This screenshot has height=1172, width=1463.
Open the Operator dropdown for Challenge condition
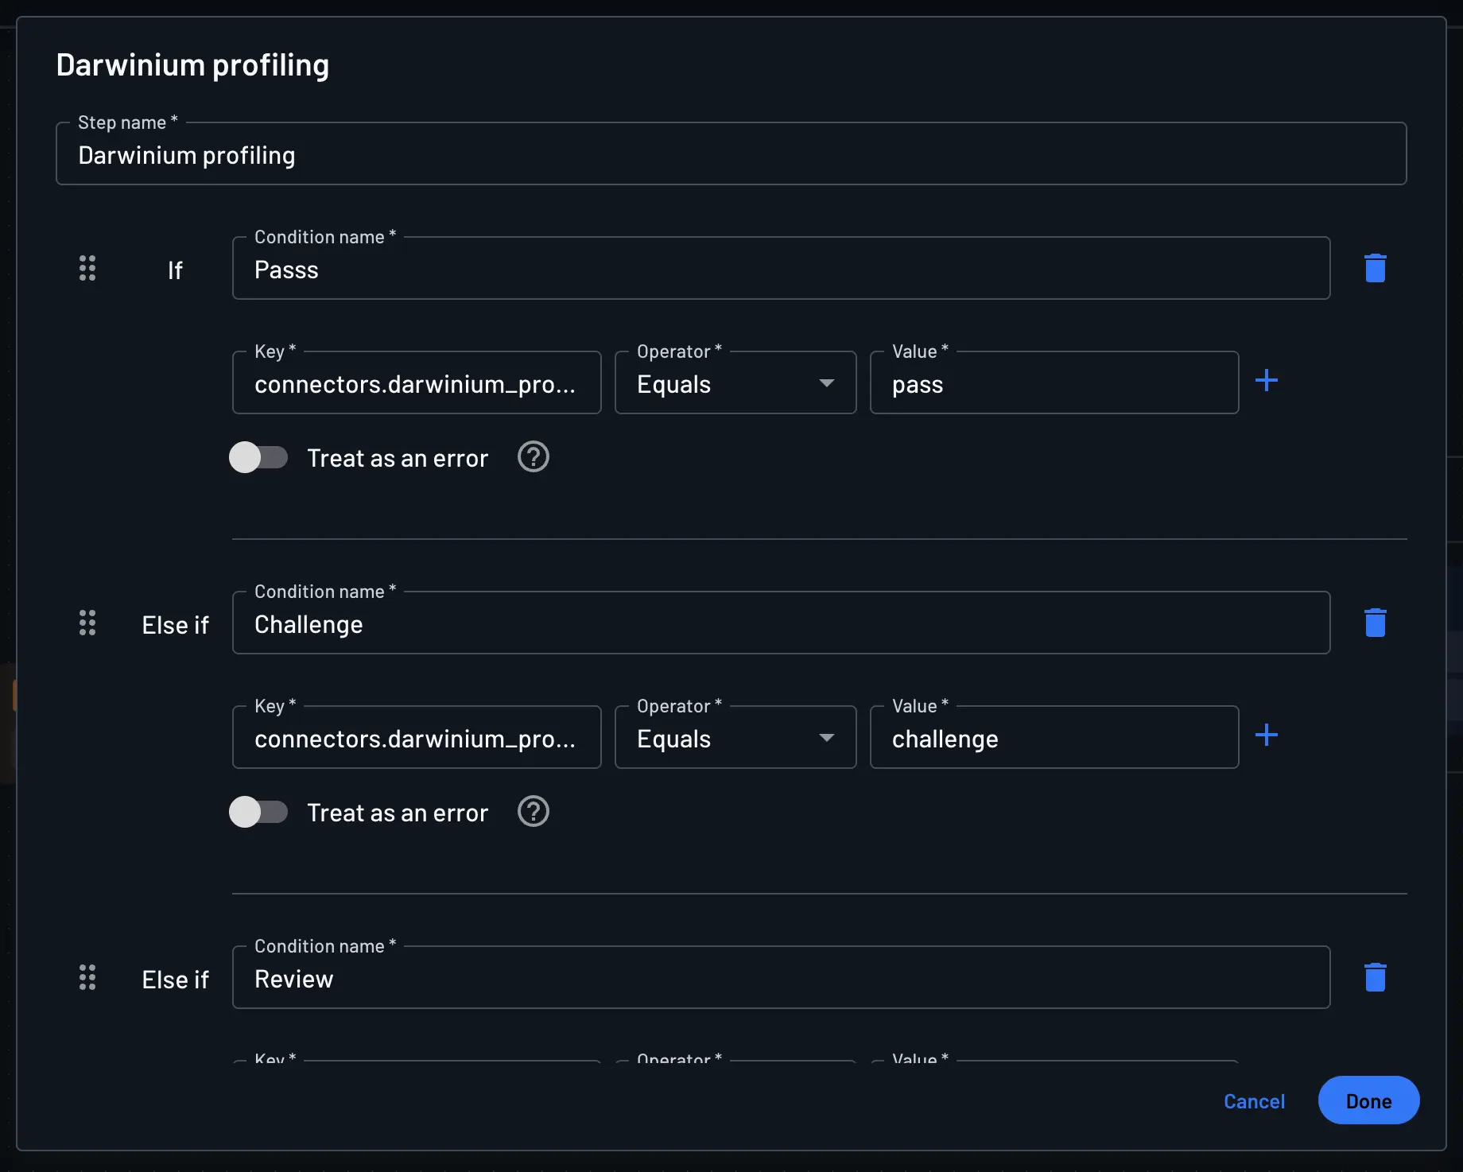coord(735,738)
